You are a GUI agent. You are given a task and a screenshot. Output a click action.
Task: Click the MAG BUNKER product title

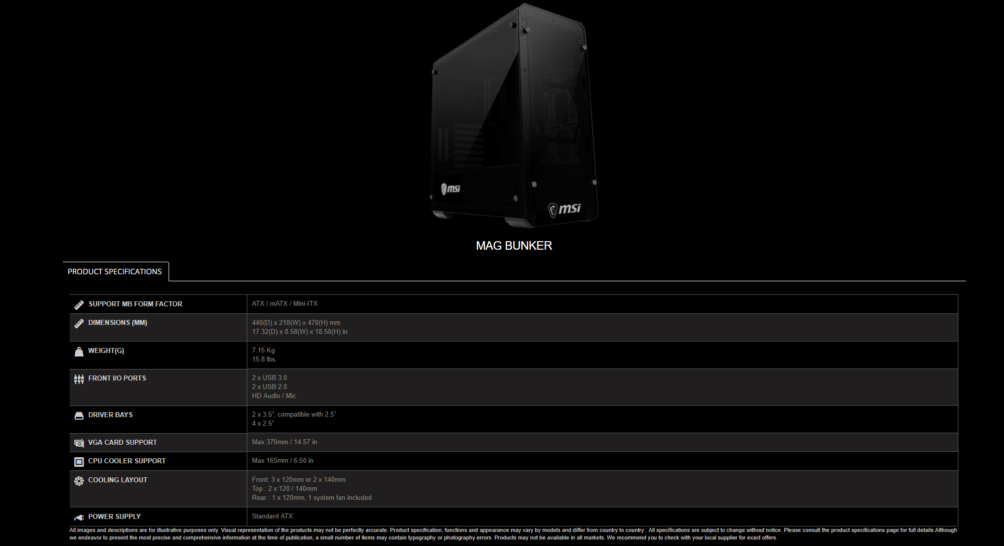(x=513, y=246)
